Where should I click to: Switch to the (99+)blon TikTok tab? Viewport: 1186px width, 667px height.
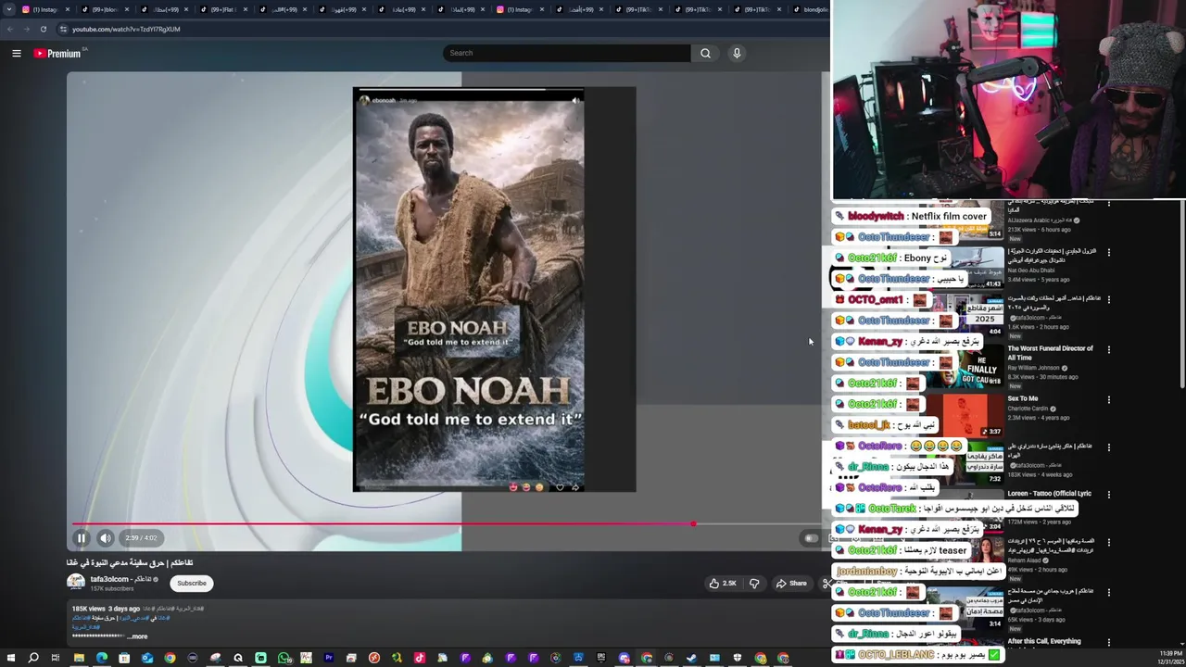(x=104, y=9)
